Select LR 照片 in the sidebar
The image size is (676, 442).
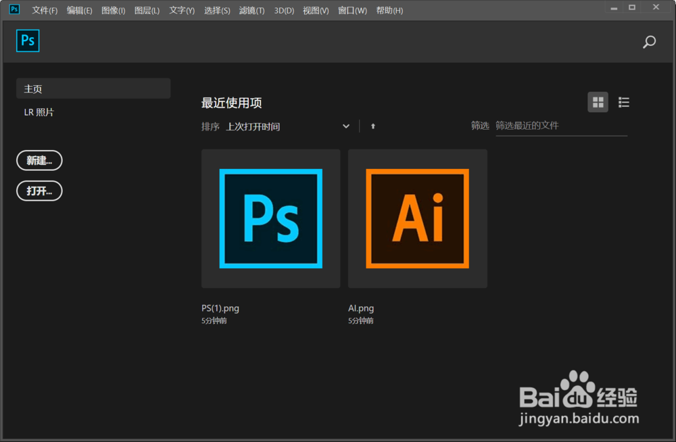[39, 112]
